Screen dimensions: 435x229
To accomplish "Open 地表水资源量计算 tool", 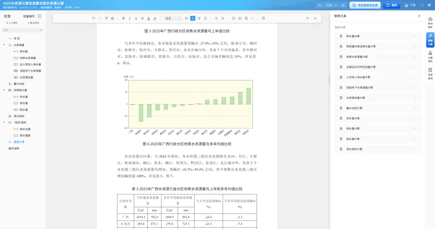I will tap(378, 57).
